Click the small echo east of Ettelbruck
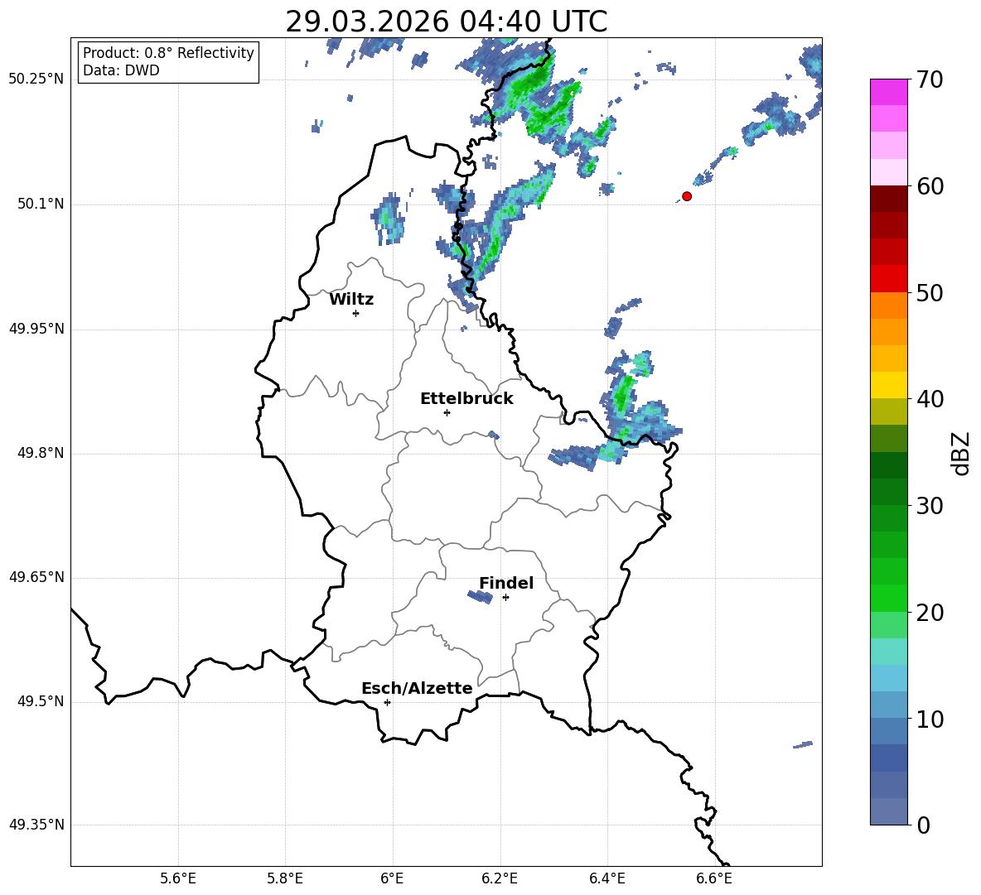This screenshot has width=981, height=895. click(x=494, y=435)
